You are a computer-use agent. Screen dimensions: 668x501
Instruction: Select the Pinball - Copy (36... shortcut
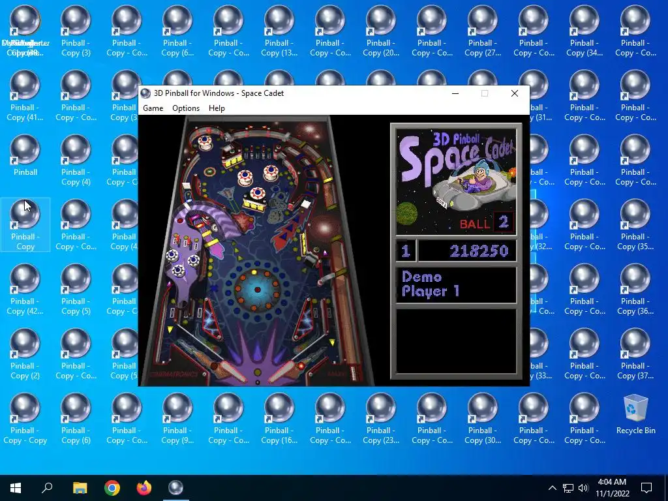click(x=635, y=290)
